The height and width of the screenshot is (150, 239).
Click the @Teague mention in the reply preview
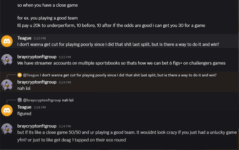coord(31,75)
